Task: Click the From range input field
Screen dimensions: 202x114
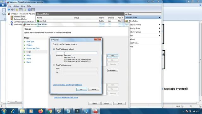Action: pos(80,69)
